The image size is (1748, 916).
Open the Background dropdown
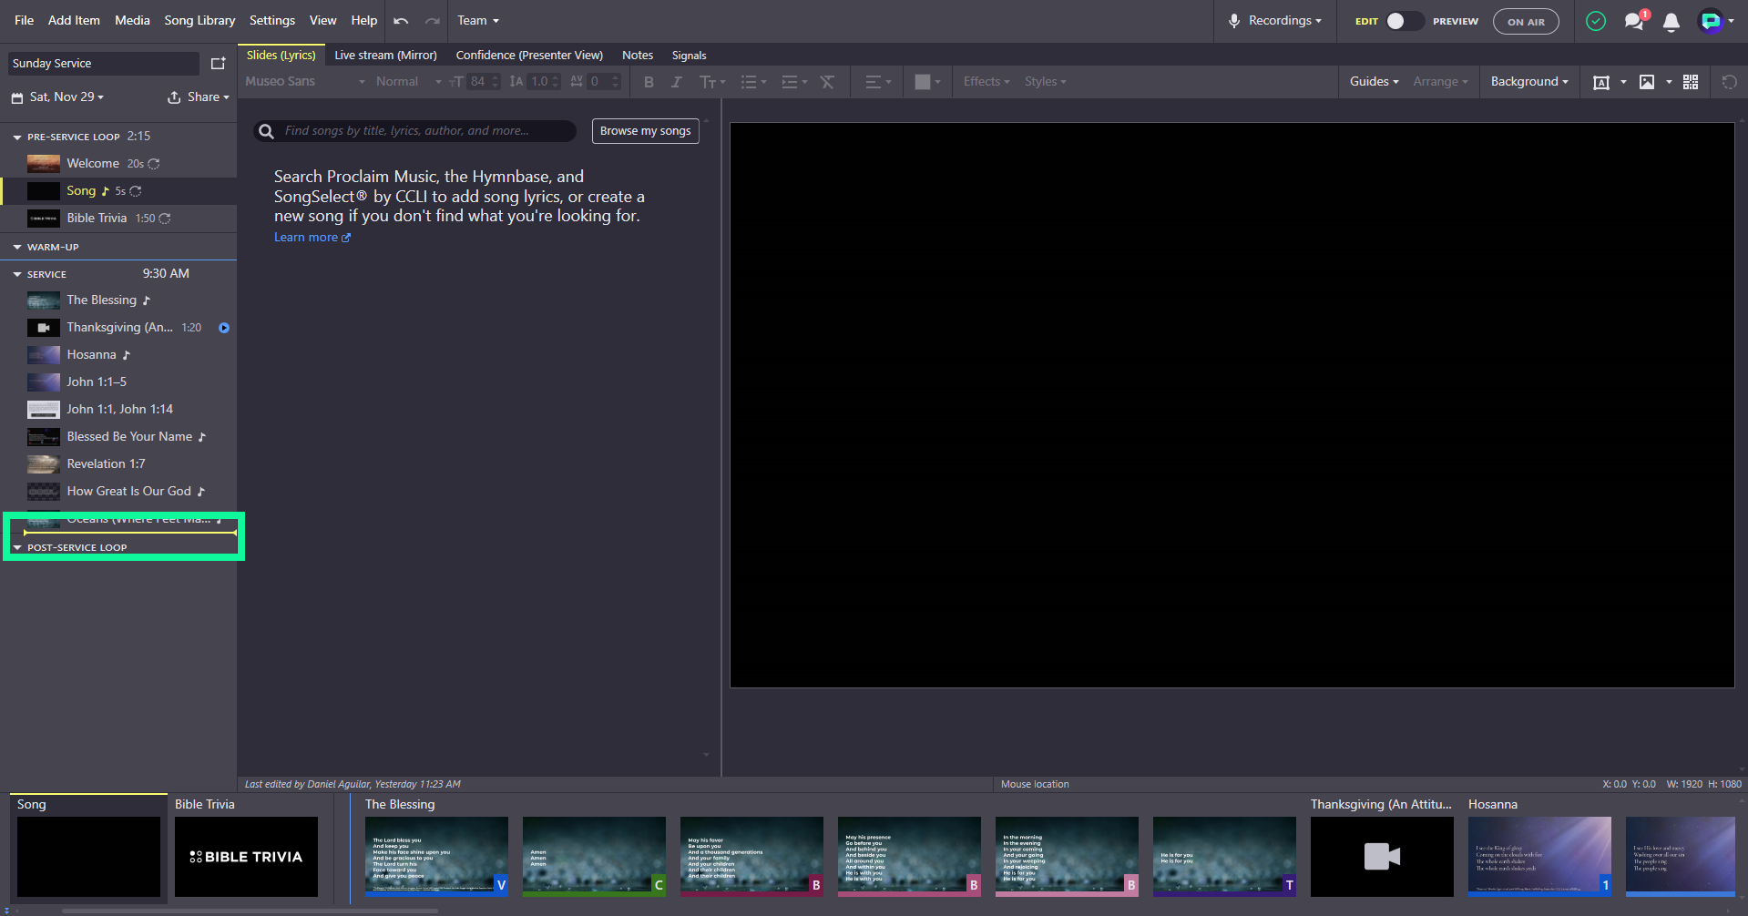pos(1529,82)
